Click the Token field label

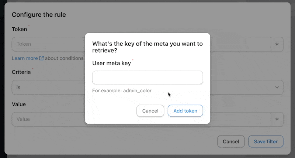click(x=20, y=29)
